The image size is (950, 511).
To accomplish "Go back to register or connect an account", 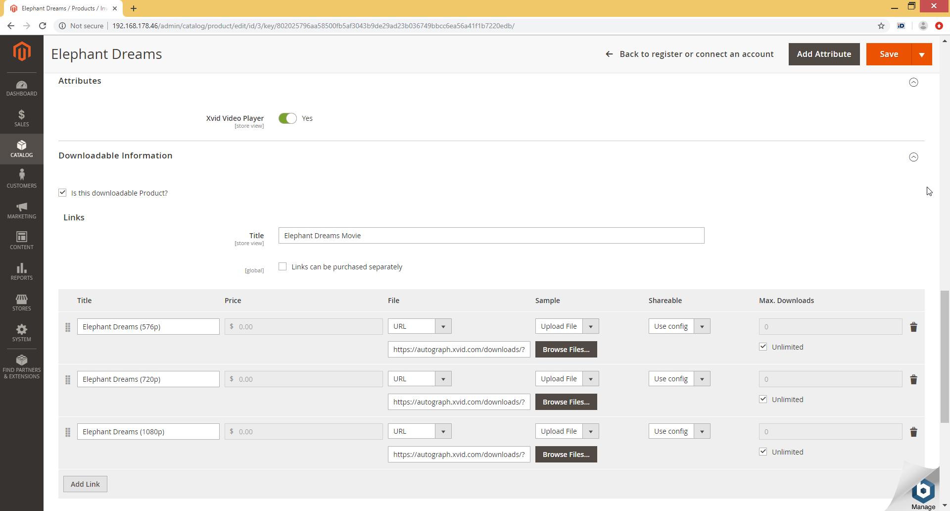I will (690, 54).
